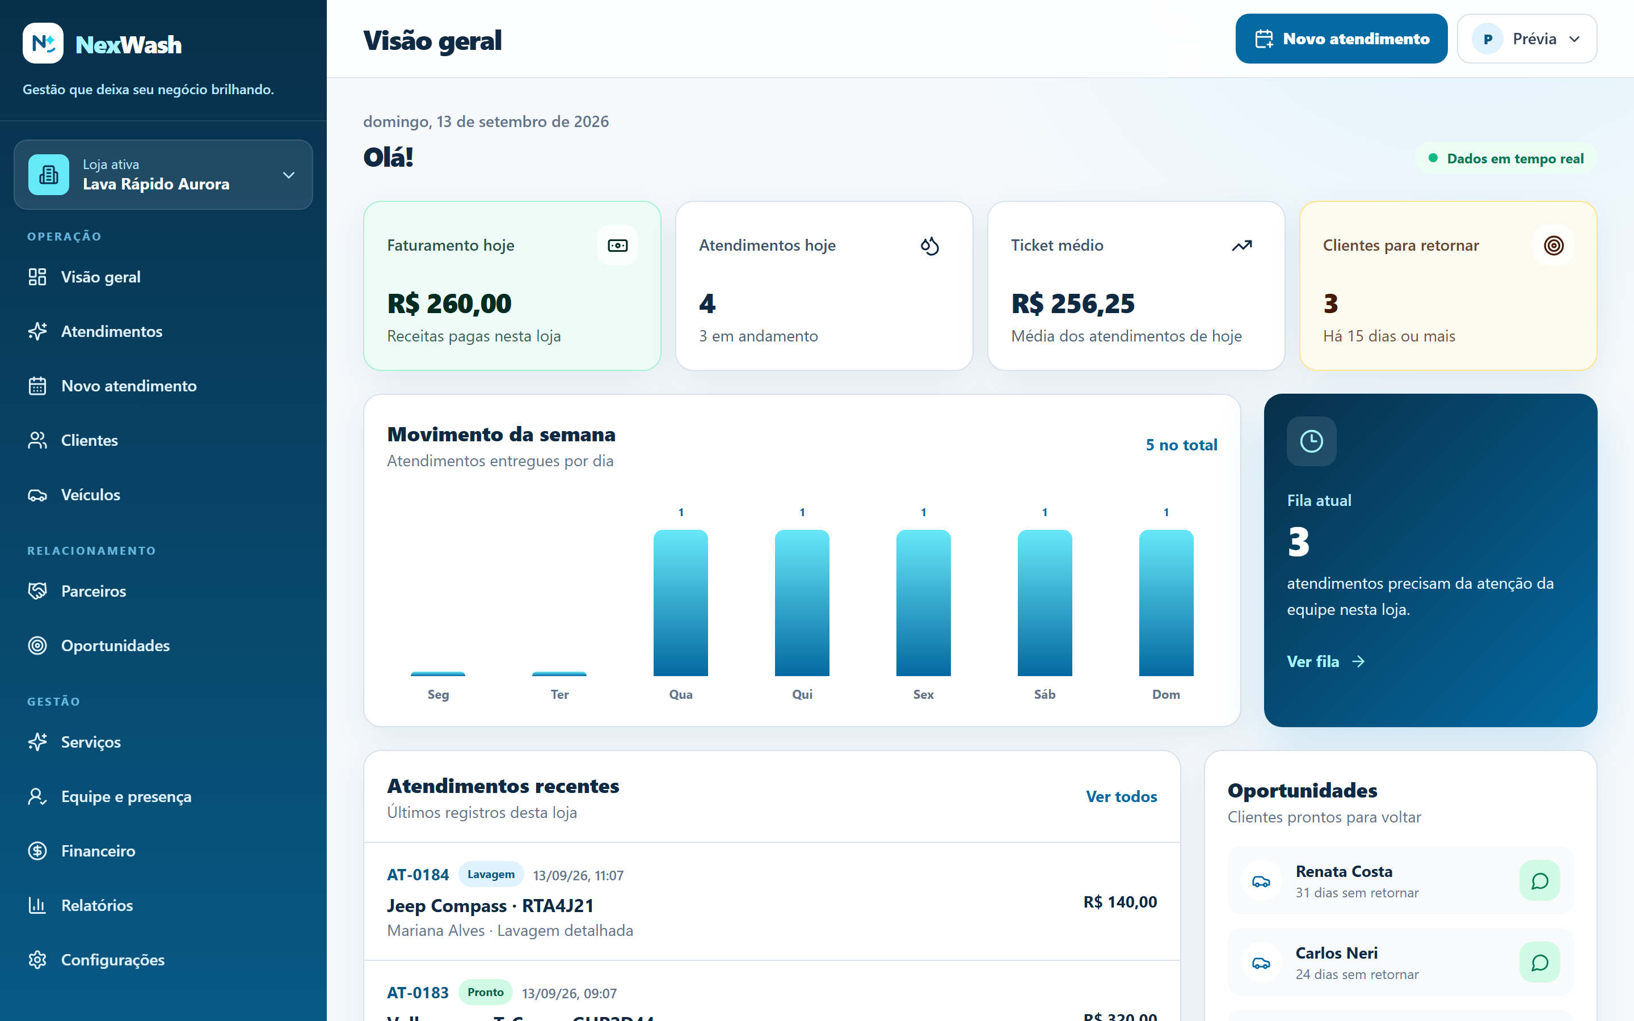Click the Novo atendimento button in header
This screenshot has height=1021, width=1634.
[x=1341, y=39]
